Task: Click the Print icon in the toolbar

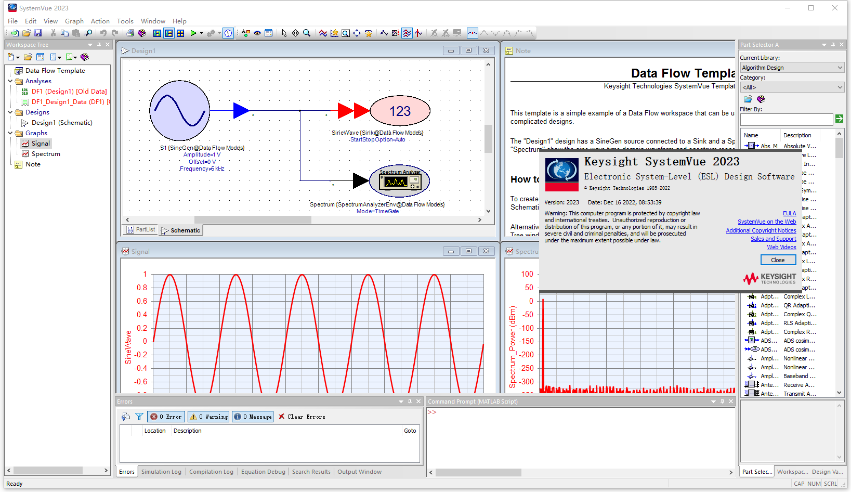Action: coord(130,33)
